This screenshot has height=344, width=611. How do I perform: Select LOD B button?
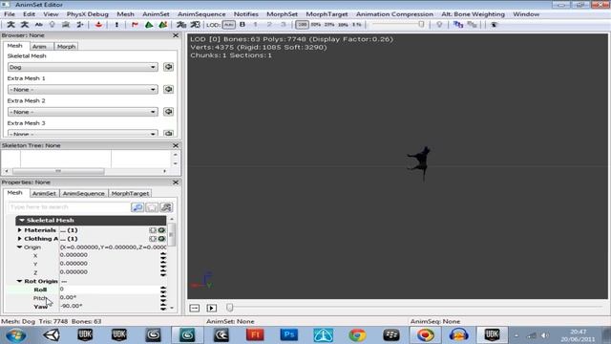pos(242,25)
